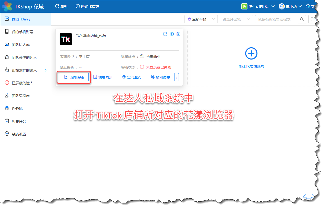Open 团队买家库 in the sidebar
The image size is (326, 209).
coord(26,96)
